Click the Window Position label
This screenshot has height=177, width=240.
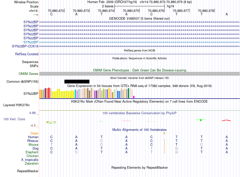pyautogui.click(x=26, y=2)
